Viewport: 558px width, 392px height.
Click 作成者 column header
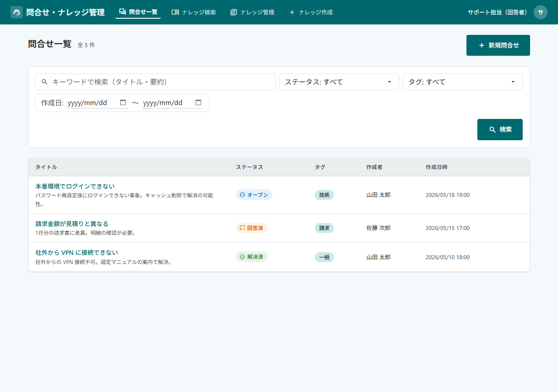click(x=374, y=167)
